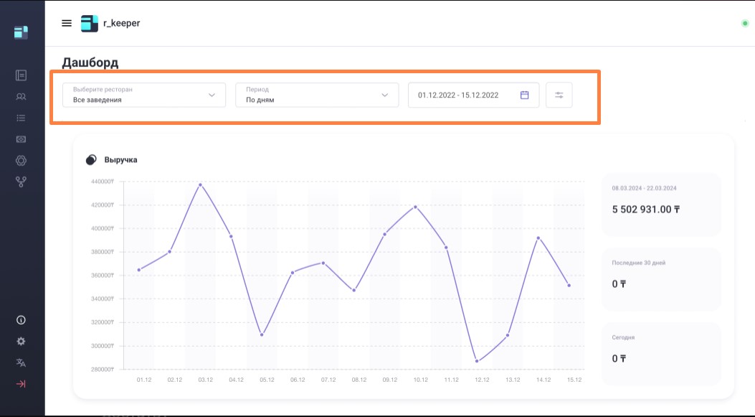This screenshot has width=755, height=417.
Task: Open the filter settings sliders button
Action: click(559, 95)
